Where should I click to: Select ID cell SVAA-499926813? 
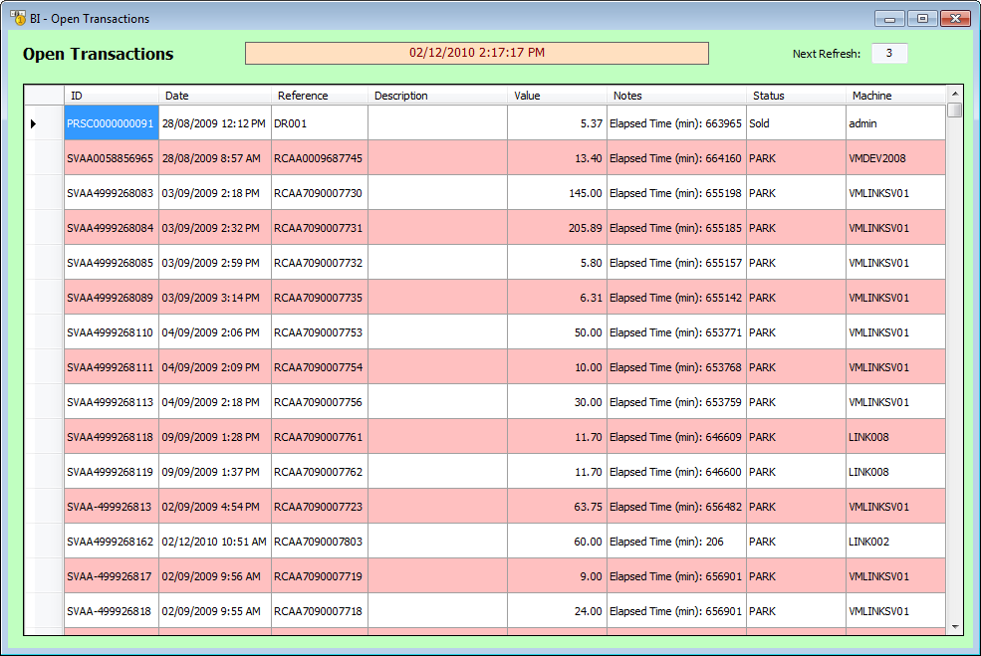(112, 507)
